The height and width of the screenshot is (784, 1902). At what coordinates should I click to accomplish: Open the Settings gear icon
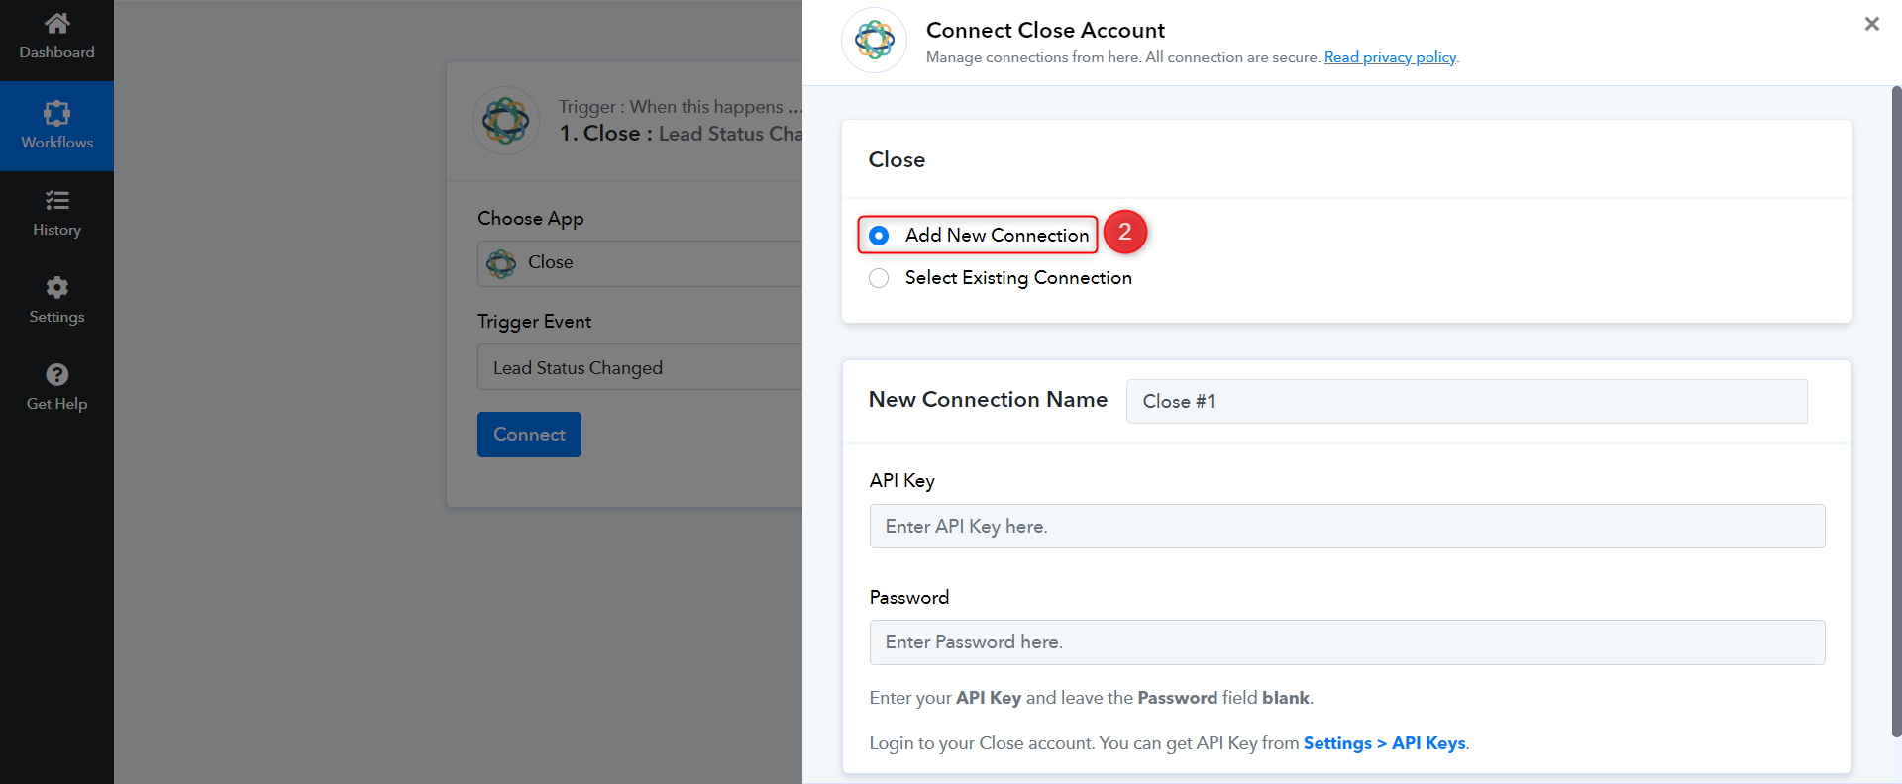[x=57, y=287]
